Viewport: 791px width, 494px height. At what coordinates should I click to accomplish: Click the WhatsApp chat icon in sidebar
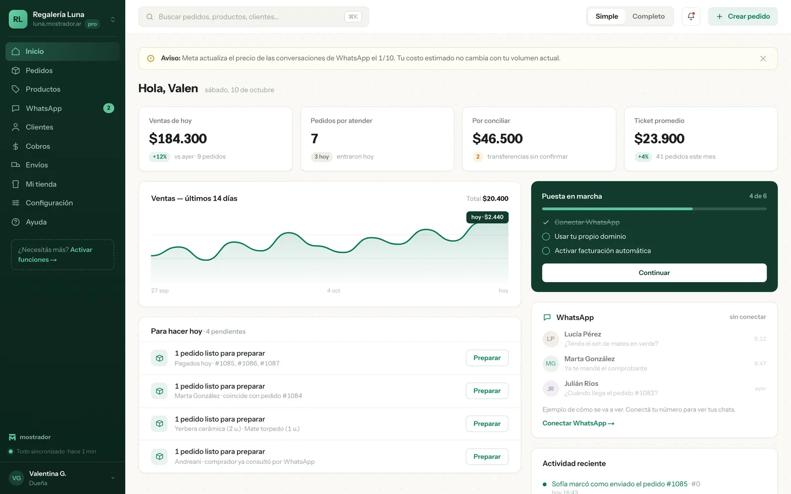[x=16, y=108]
